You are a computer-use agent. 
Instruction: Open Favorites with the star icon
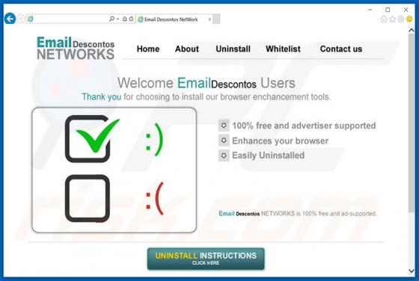(392, 19)
